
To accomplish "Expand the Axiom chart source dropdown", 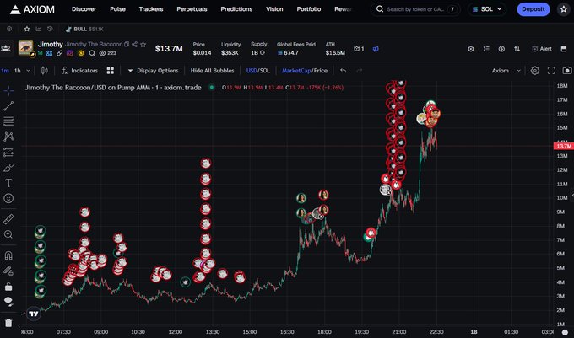I will click(506, 71).
